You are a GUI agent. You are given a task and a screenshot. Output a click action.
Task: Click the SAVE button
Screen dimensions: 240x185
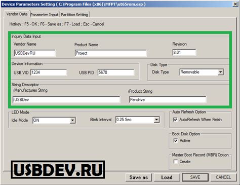pos(195,177)
